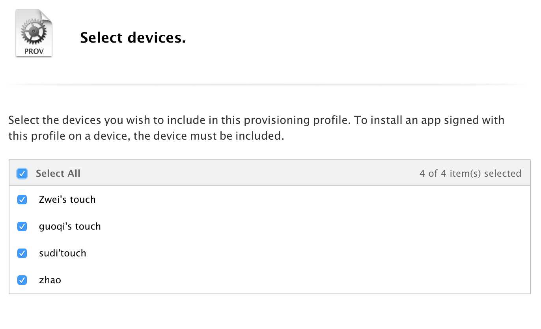The width and height of the screenshot is (541, 329).
Task: Uncheck the guoqi's touch device checkbox
Action: pos(22,226)
